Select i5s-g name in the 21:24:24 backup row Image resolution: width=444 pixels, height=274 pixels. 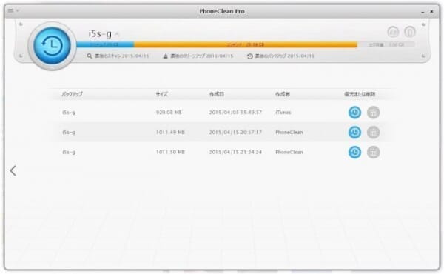69,152
